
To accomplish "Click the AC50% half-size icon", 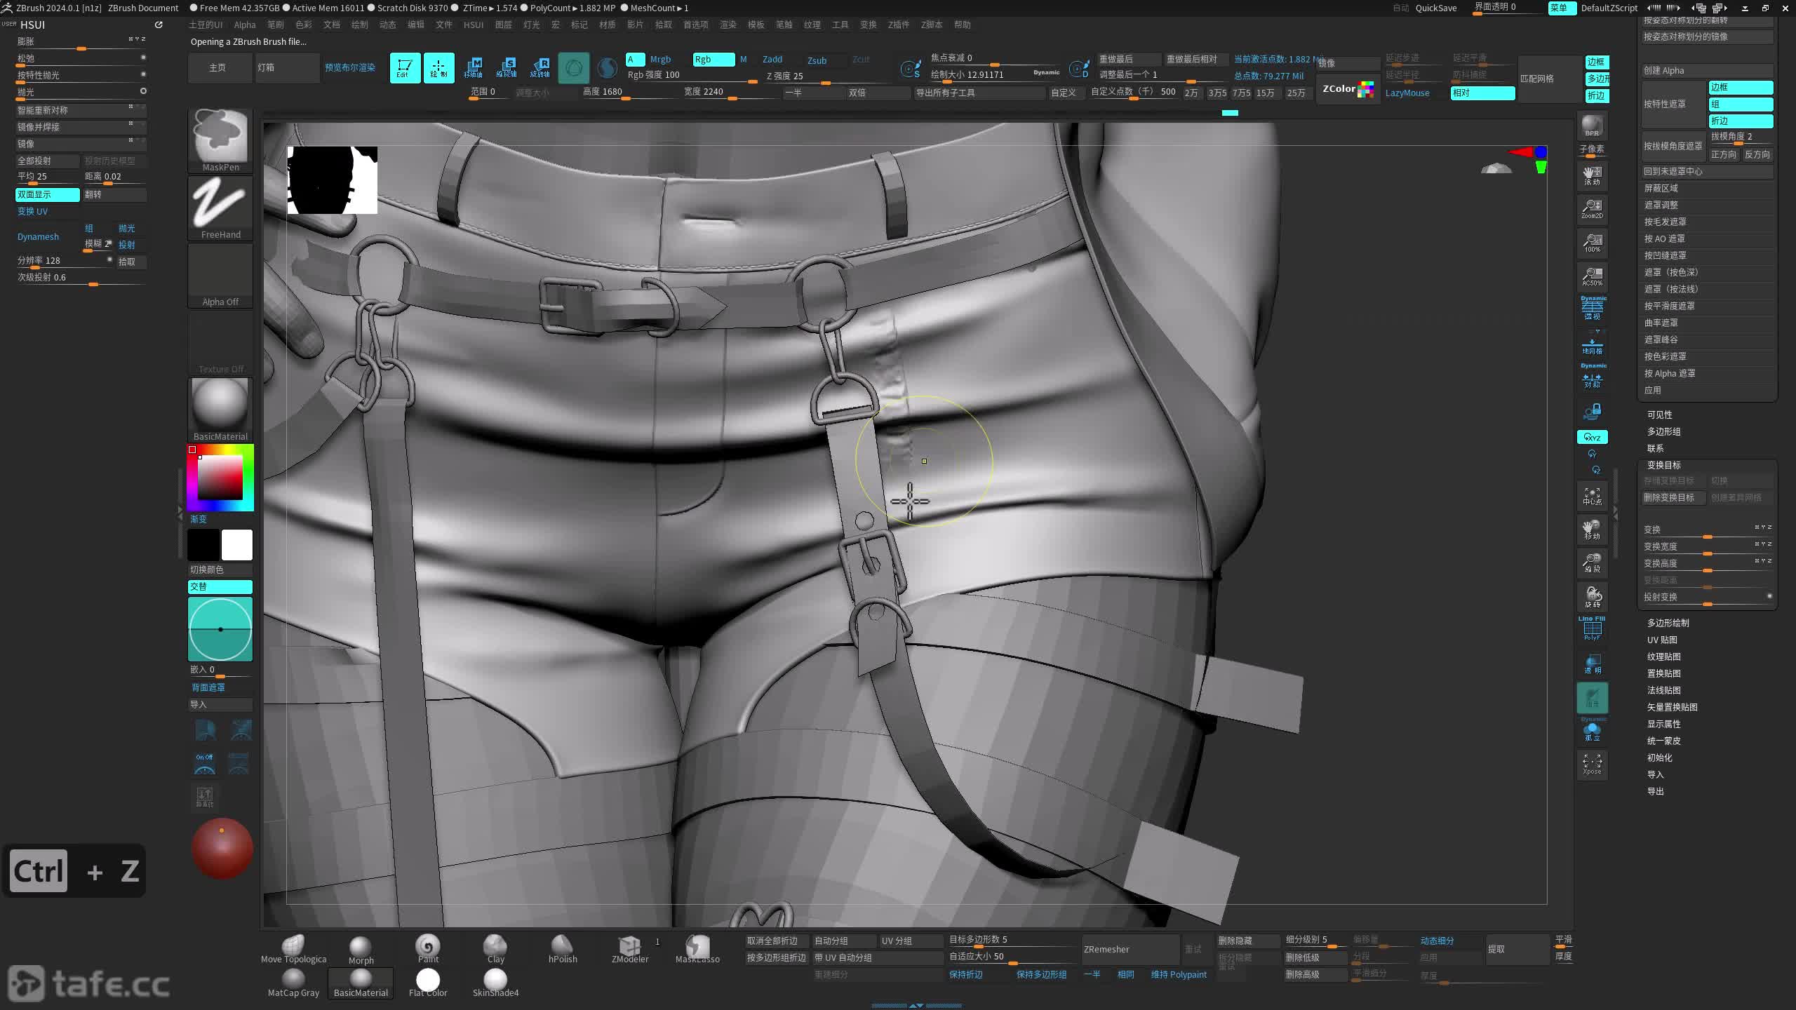I will click(1592, 276).
